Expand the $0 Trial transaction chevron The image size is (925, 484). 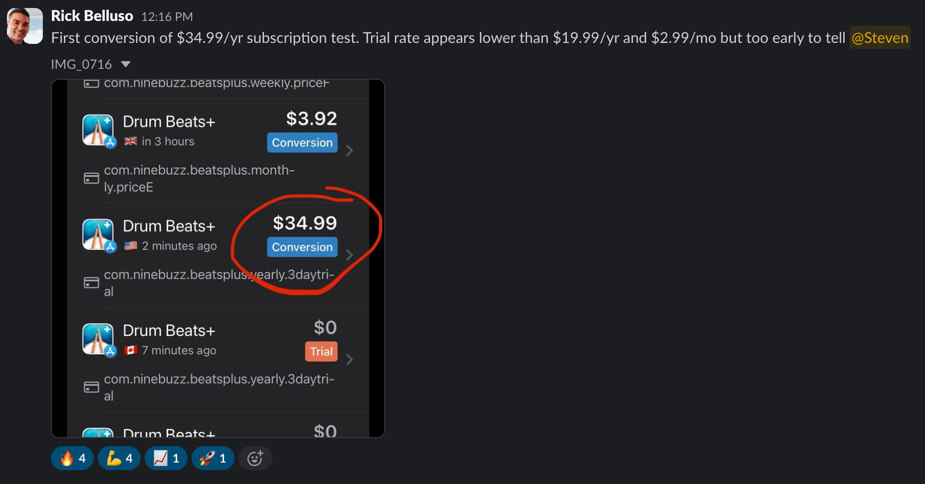[x=349, y=359]
